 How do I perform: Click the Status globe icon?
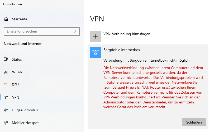click(6, 59)
